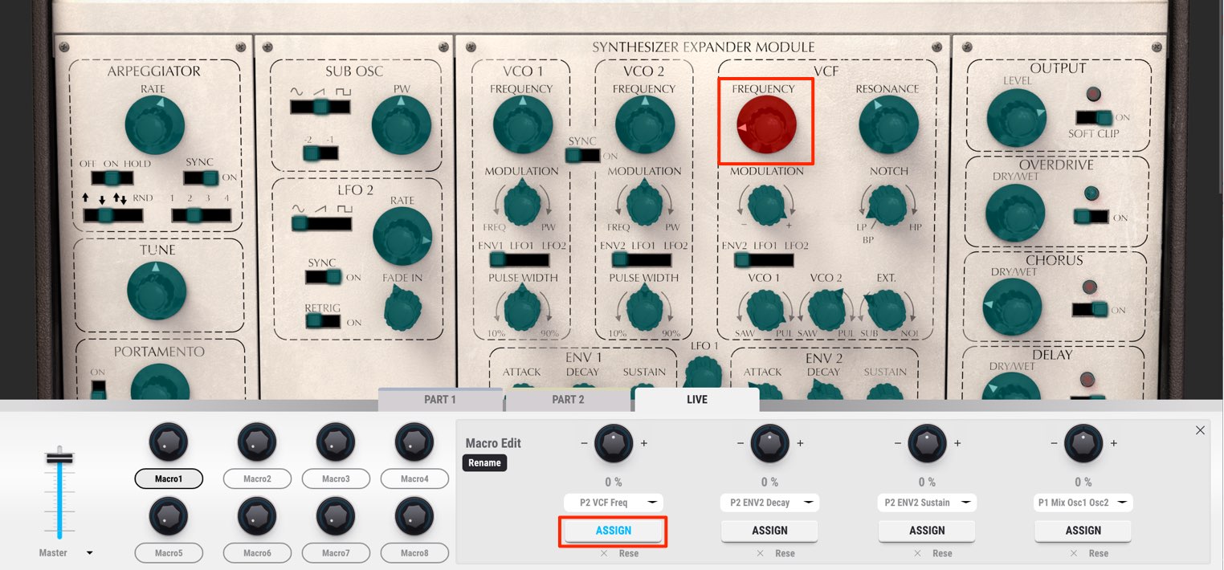This screenshot has width=1224, height=570.
Task: Click the Tune knob
Action: click(157, 290)
